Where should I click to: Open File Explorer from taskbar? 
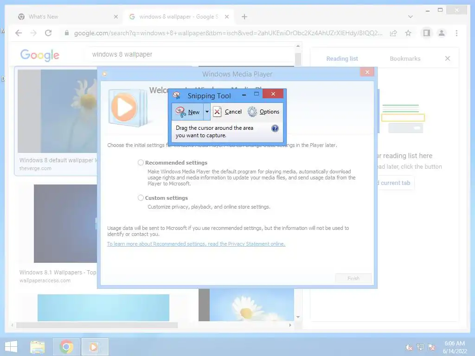(38, 347)
